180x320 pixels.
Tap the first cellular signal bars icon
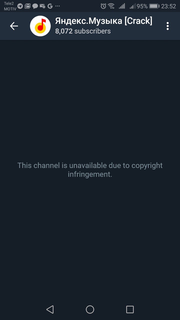pyautogui.click(x=122, y=6)
